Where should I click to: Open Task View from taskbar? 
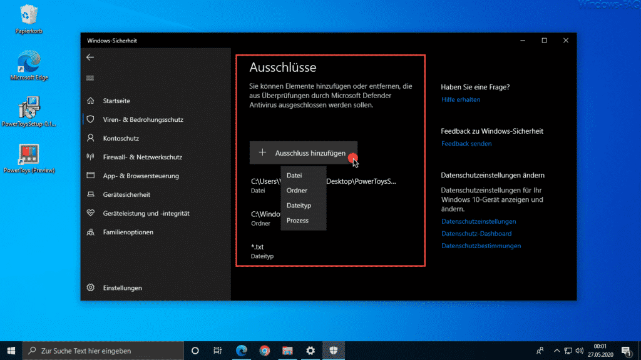pyautogui.click(x=217, y=351)
